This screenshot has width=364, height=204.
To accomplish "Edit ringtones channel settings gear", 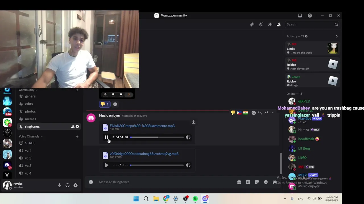I will (77, 127).
